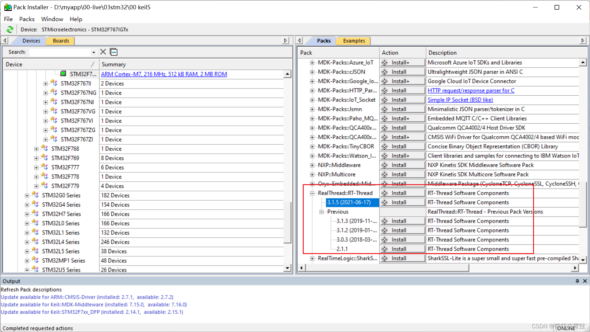
Task: Click the device icon for STM32F767NG
Action: click(x=54, y=92)
